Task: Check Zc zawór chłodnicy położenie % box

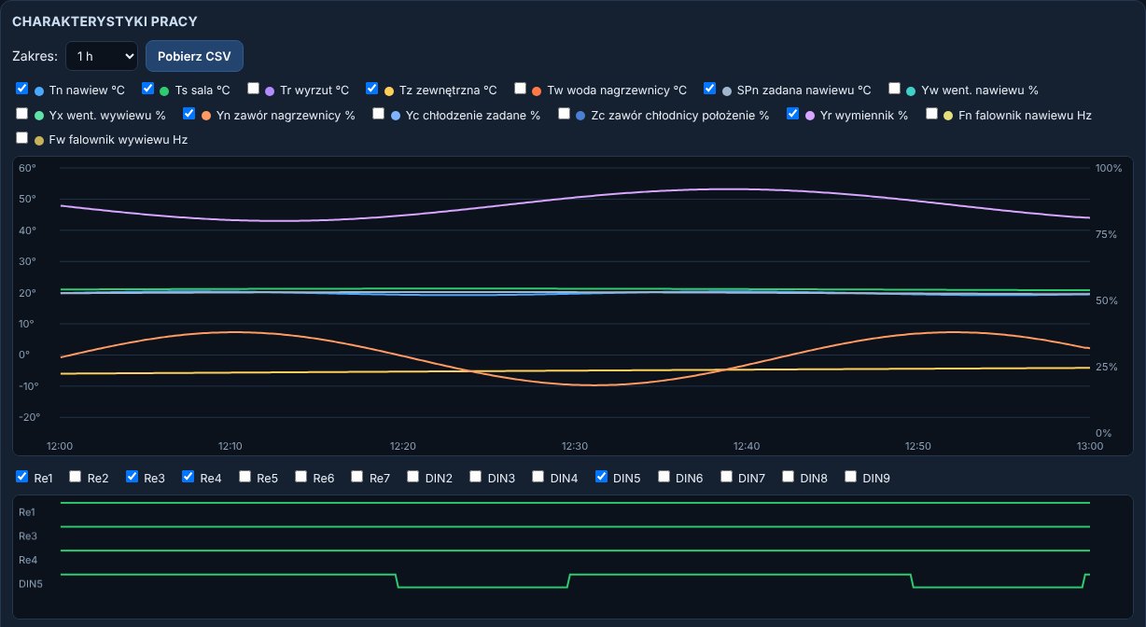Action: tap(564, 114)
